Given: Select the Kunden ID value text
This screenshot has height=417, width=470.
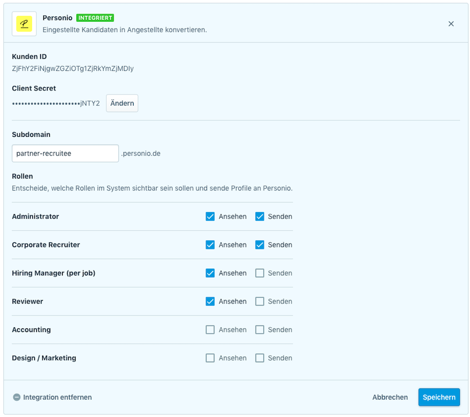Looking at the screenshot, I should point(73,69).
